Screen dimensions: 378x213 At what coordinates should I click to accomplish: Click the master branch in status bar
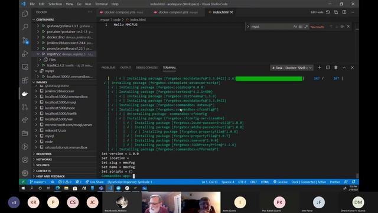(38, 182)
